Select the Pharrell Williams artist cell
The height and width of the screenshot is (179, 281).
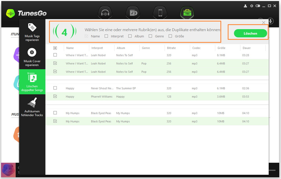click(101, 97)
